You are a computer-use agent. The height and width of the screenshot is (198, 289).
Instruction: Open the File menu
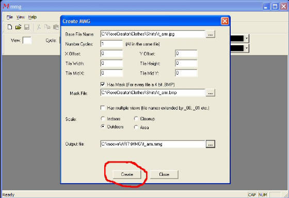pos(10,17)
